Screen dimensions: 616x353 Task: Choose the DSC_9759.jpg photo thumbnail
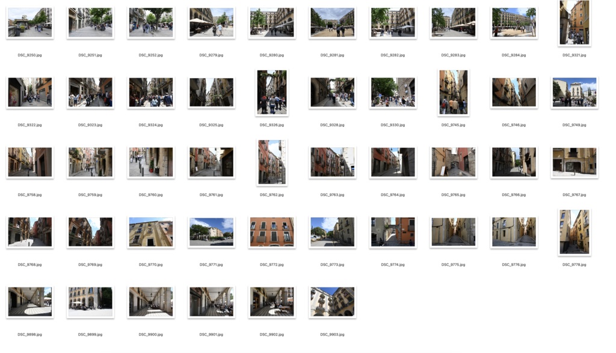(x=90, y=162)
